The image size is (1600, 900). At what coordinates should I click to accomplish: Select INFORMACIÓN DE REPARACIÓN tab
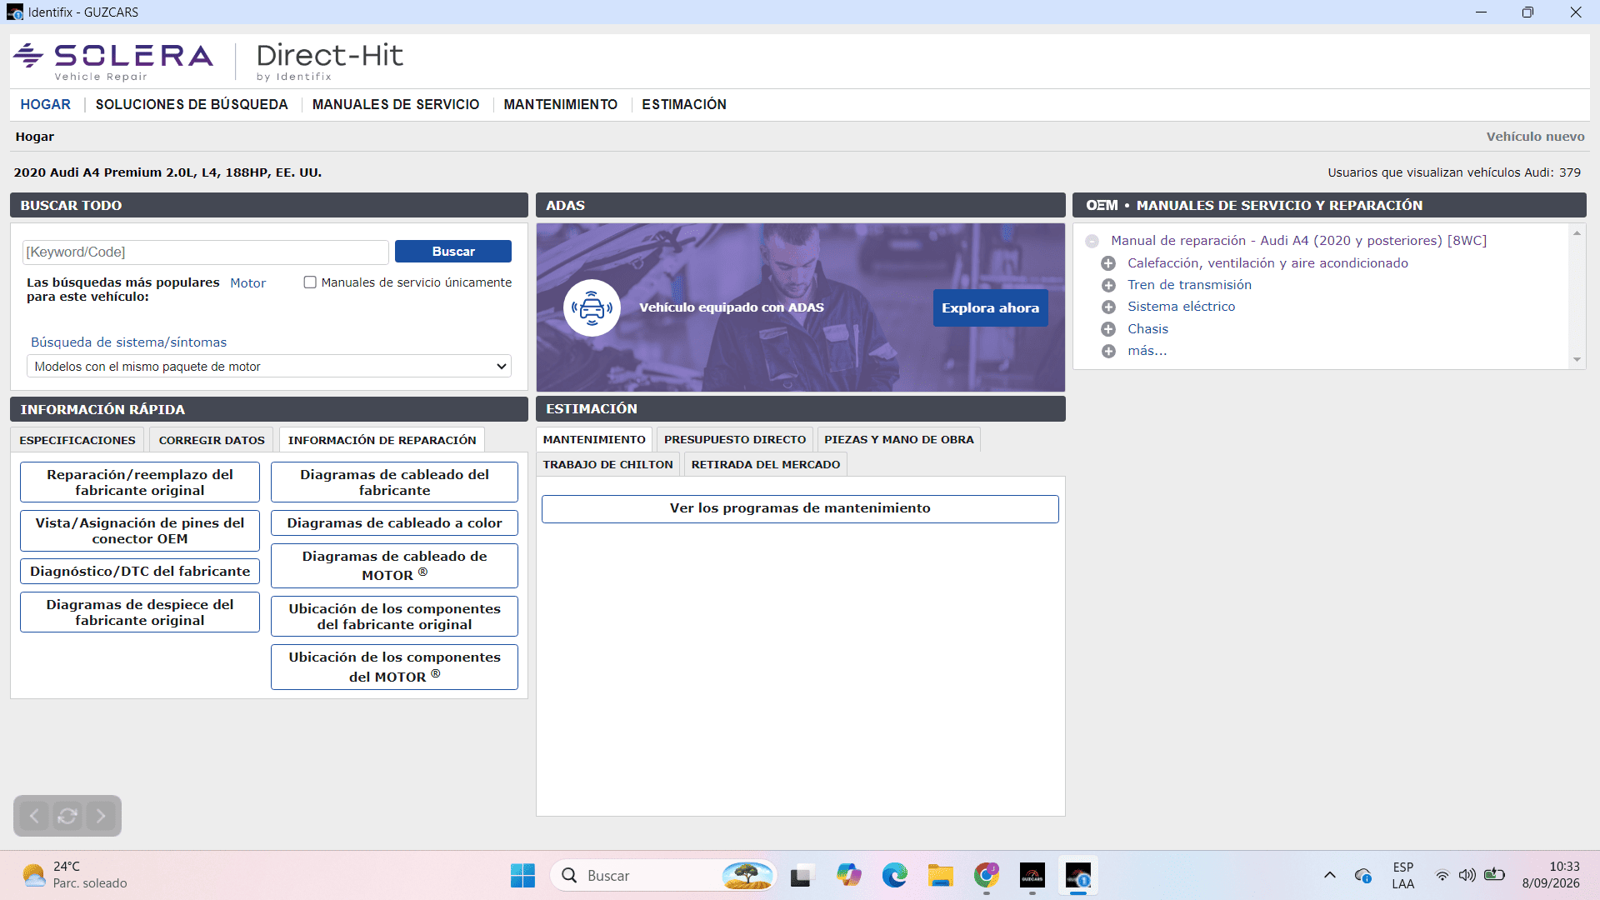click(382, 440)
